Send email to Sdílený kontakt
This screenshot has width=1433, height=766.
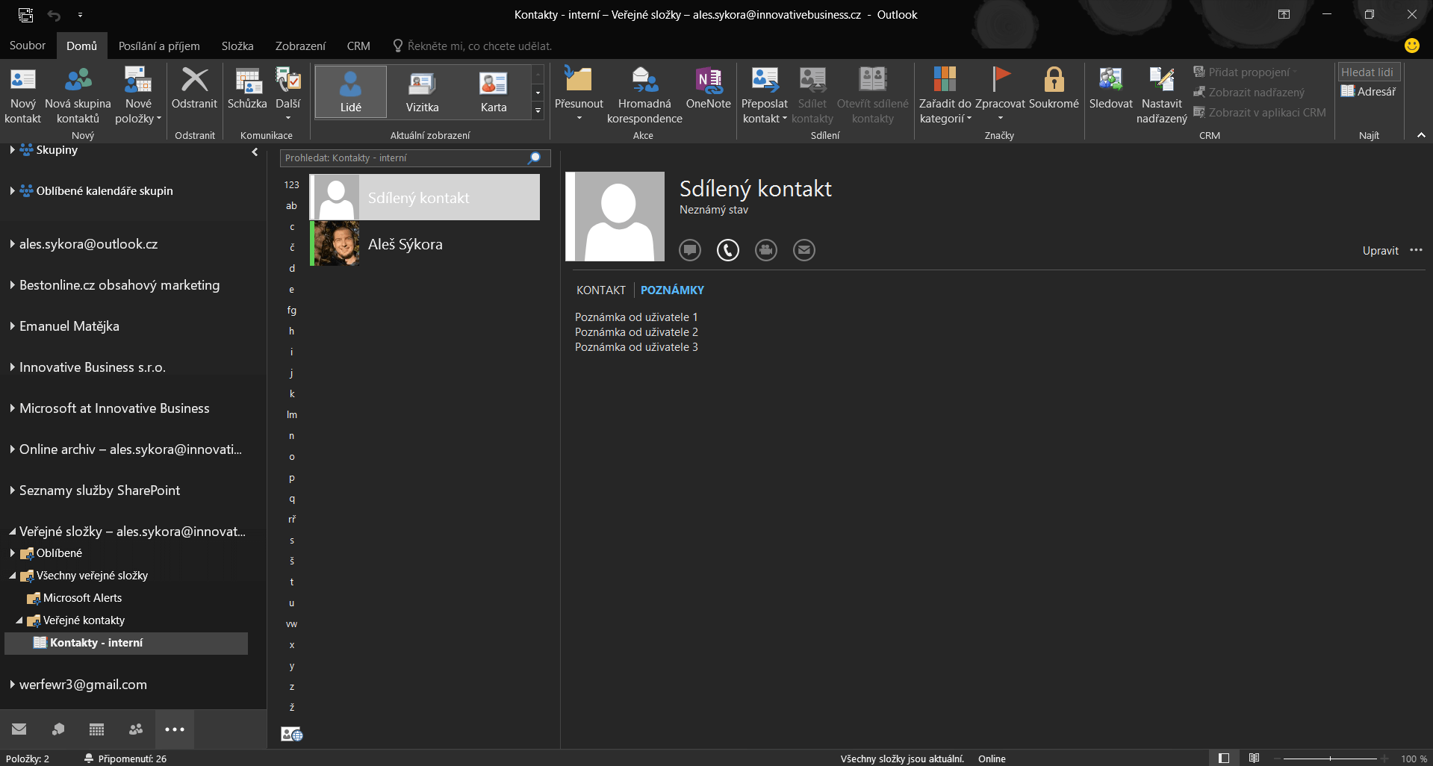[x=804, y=250]
